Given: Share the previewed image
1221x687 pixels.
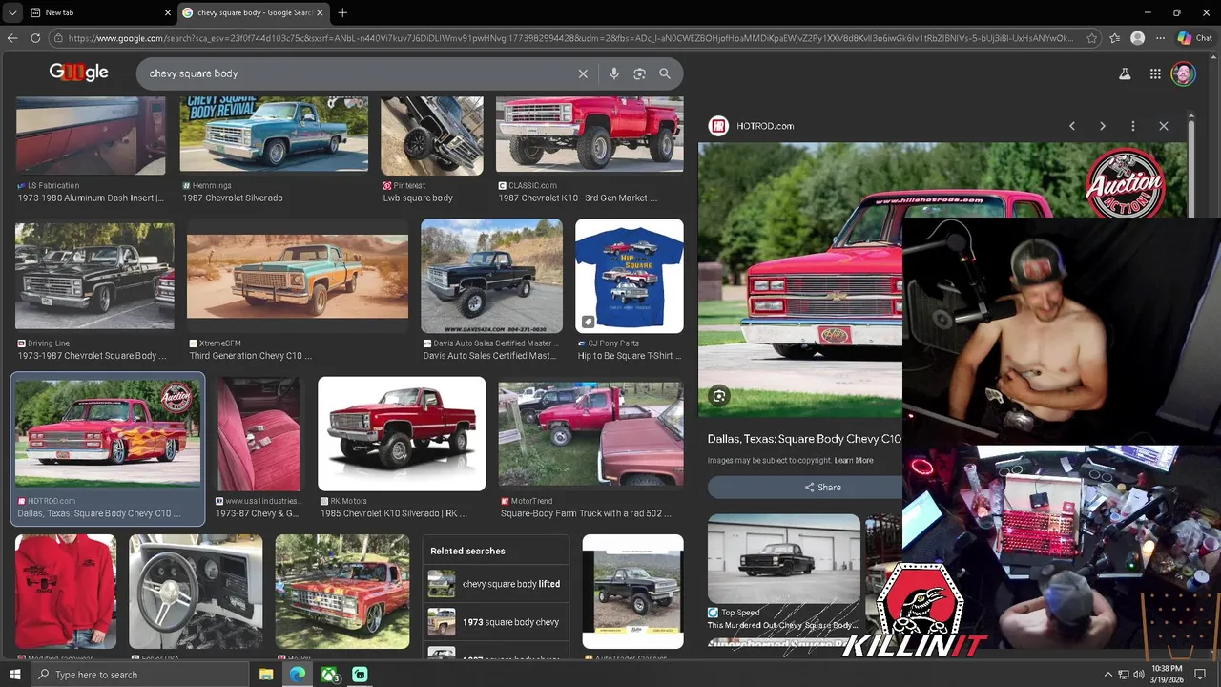Looking at the screenshot, I should coord(822,487).
